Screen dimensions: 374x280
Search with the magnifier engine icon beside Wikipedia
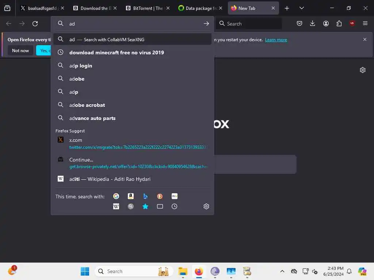point(131,206)
